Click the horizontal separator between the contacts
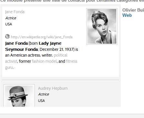The width and height of the screenshot is (144, 118). (x=61, y=80)
